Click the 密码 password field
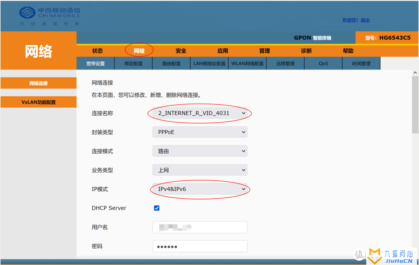419x265 pixels. point(200,246)
